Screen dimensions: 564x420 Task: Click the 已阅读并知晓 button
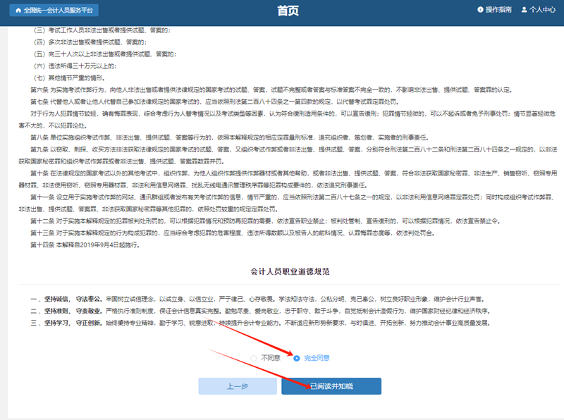[x=331, y=386]
